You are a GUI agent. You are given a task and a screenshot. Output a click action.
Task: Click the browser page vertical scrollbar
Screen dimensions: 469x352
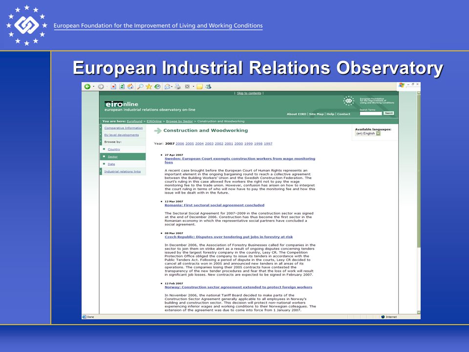[x=419, y=202]
